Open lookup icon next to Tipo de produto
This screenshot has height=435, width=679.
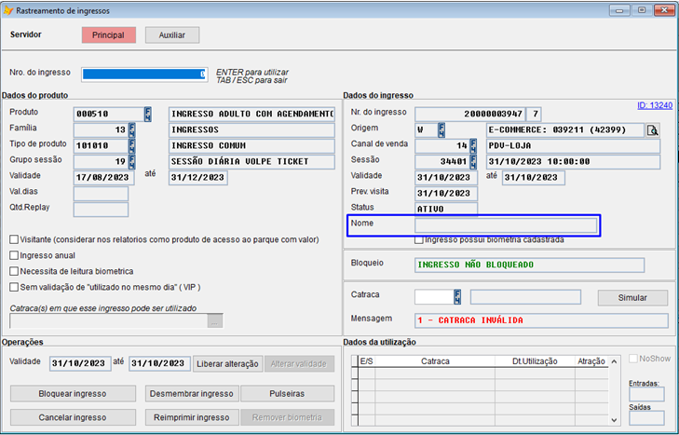click(132, 145)
